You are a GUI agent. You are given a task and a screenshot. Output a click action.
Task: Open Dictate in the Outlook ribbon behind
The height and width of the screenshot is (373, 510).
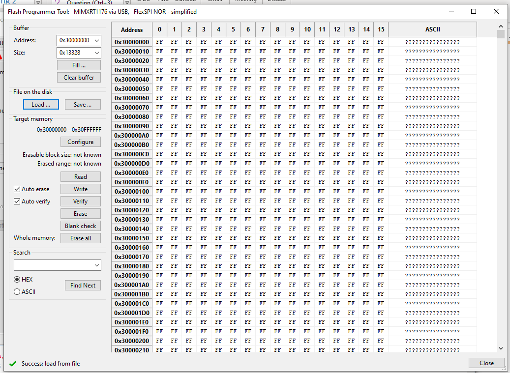click(276, 1)
